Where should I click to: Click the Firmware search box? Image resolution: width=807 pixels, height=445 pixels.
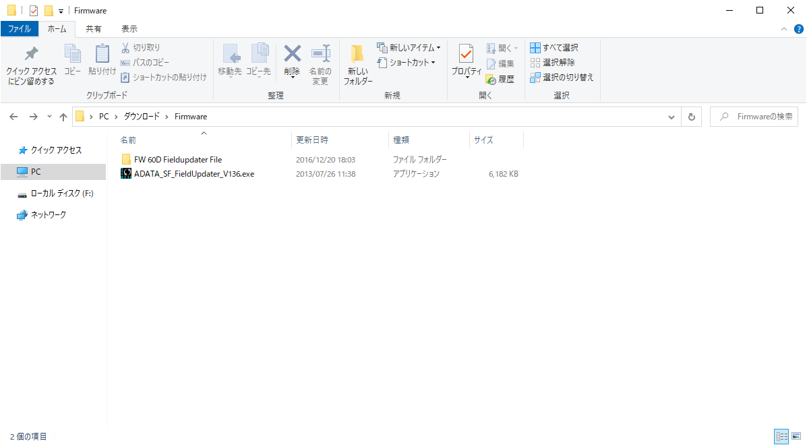(x=754, y=117)
